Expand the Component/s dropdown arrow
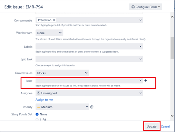 tap(140, 20)
